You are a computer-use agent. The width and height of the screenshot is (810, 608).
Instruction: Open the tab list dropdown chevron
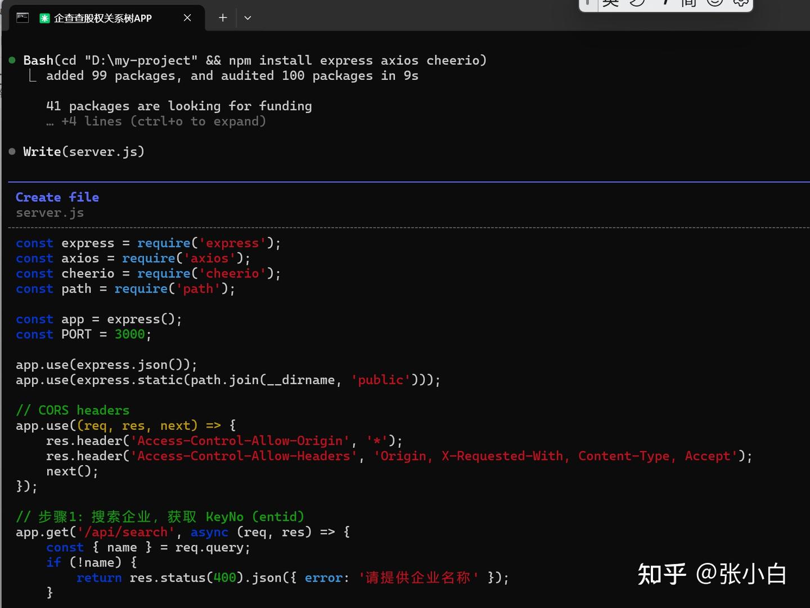(247, 17)
